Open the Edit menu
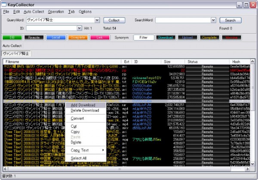 16,12
